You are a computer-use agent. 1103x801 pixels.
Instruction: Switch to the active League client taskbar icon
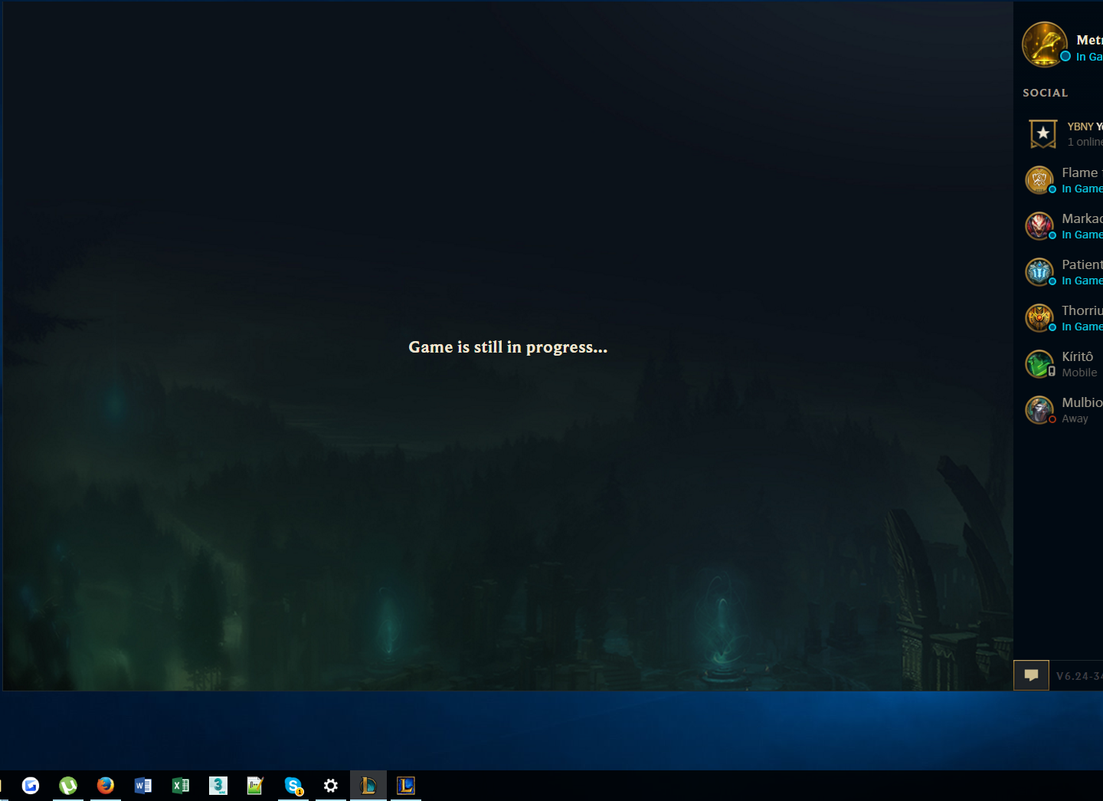click(x=368, y=786)
